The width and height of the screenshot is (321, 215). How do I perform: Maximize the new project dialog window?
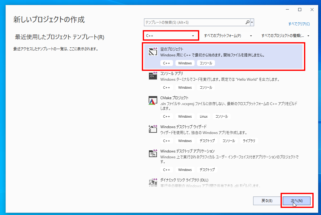click(x=300, y=10)
